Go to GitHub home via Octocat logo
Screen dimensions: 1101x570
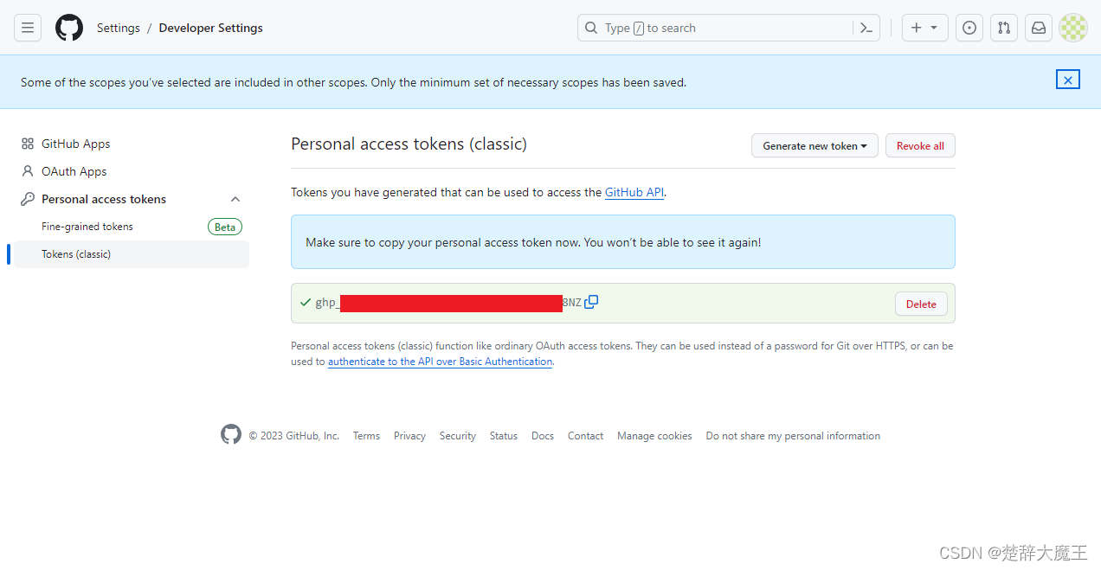69,28
